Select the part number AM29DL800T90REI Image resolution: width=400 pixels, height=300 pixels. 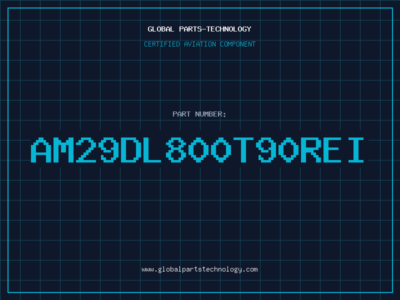[x=197, y=149]
